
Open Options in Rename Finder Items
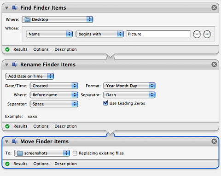click(41, 126)
